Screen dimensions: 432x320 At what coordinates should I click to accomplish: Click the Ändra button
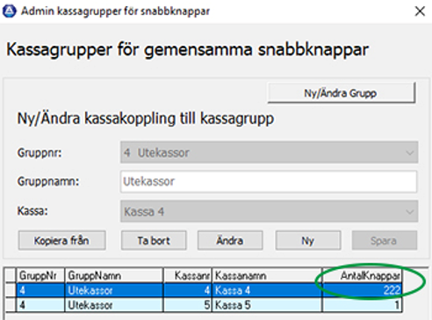pos(230,240)
